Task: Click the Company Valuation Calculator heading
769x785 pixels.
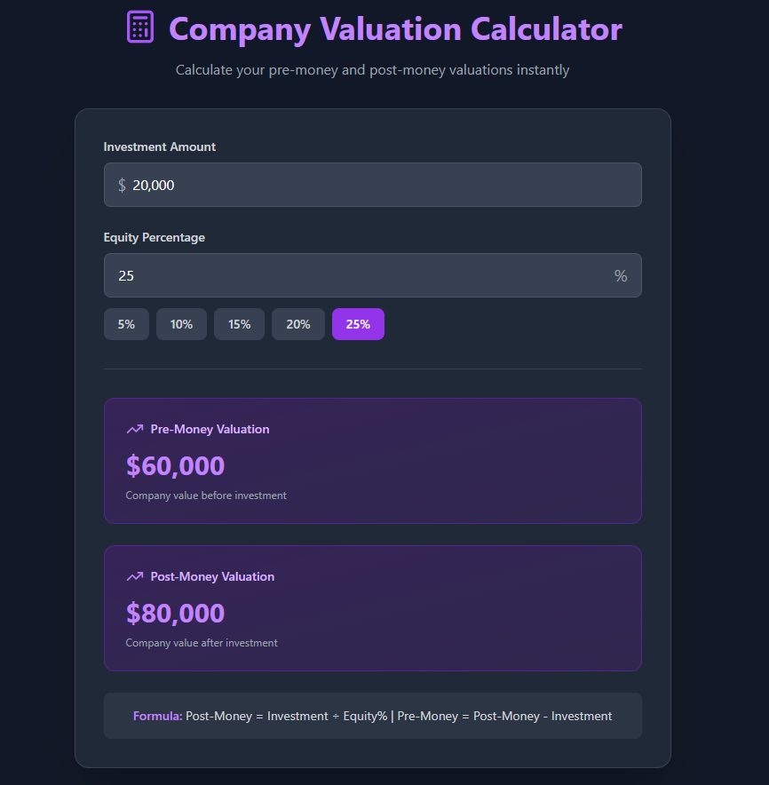Action: (395, 29)
